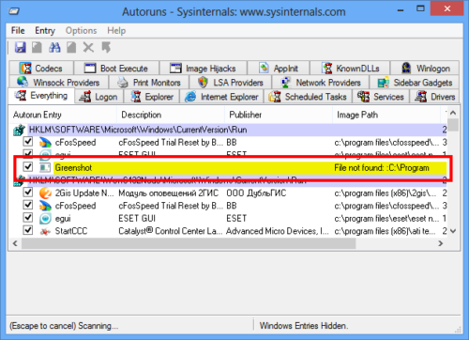Viewport: 469px width, 340px height.
Task: Click the horizontal scrollbar left arrow
Action: 15,243
